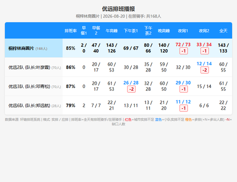Click the blue 11 / 12 value
Image resolution: width=237 pixels, height=182 pixels.
point(183,102)
